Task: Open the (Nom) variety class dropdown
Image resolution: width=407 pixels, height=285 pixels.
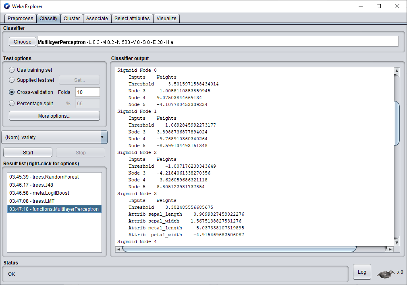Action: point(54,137)
